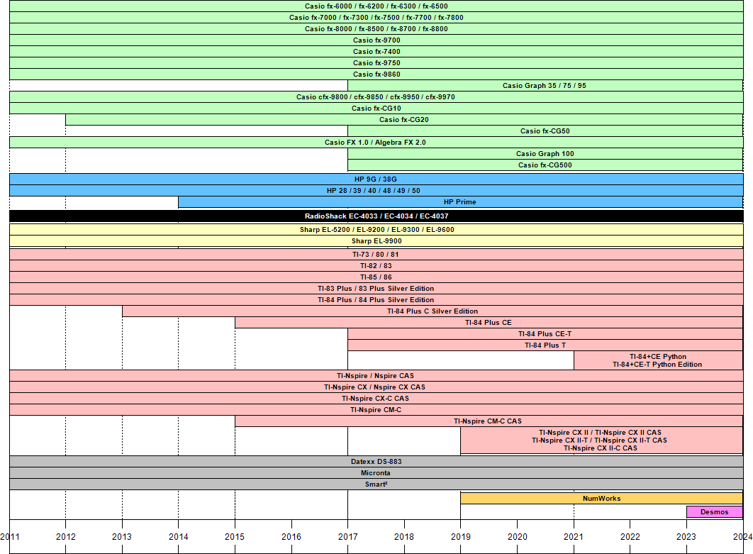Click the orange NumWorks bar
Screen dimensions: 753x554
coord(602,498)
